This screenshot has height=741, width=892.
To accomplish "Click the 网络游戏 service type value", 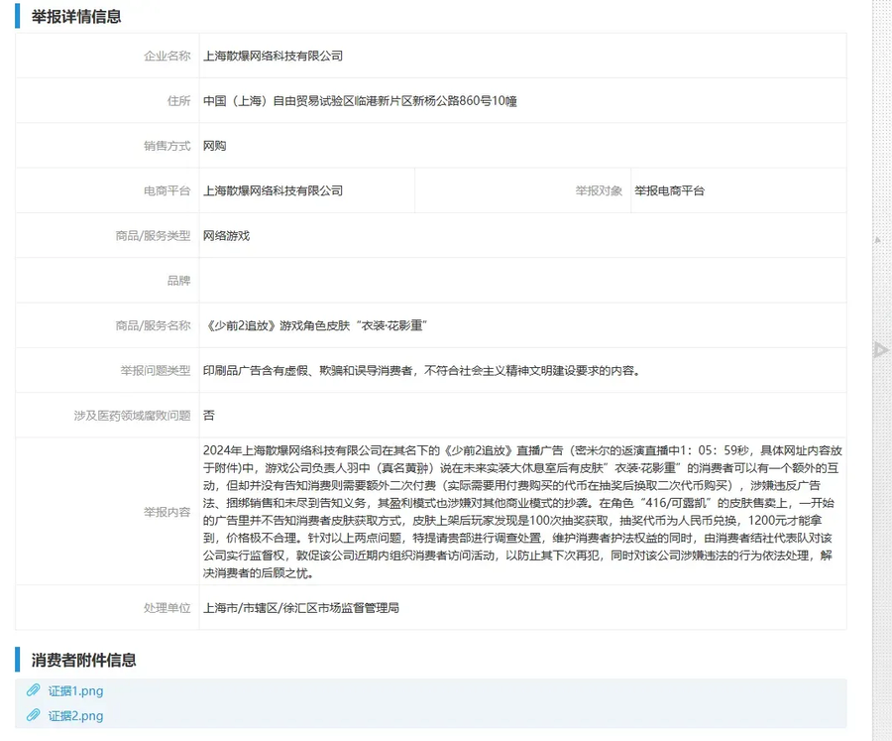I will pos(226,236).
